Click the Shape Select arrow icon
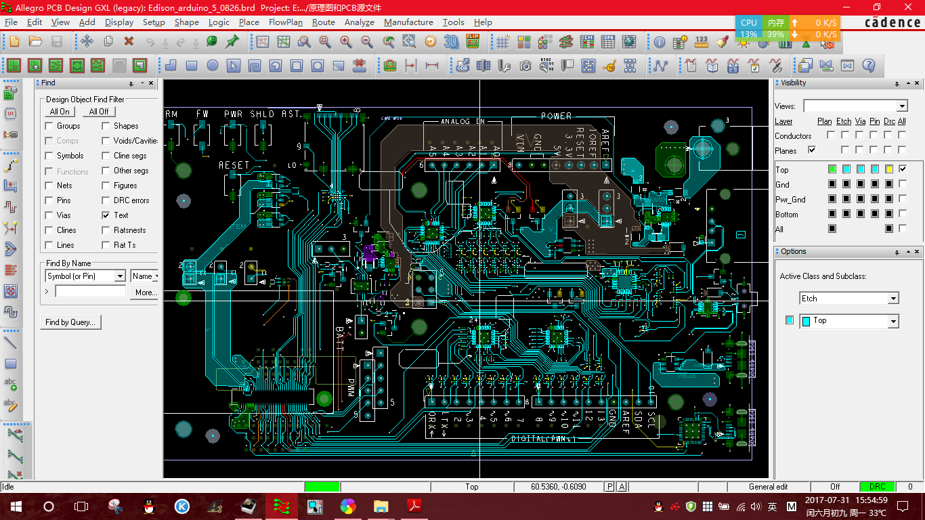925x520 pixels. click(x=234, y=66)
